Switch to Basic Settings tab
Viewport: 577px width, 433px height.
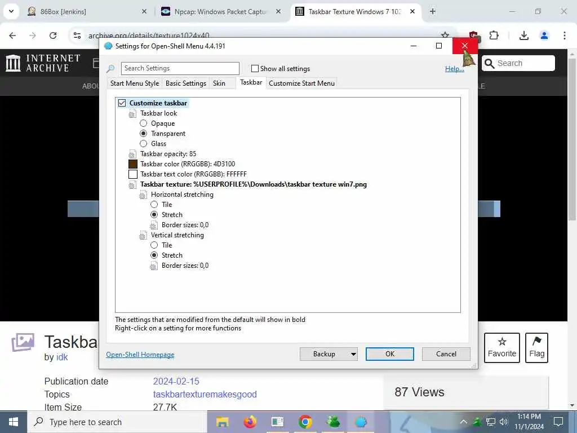[186, 83]
